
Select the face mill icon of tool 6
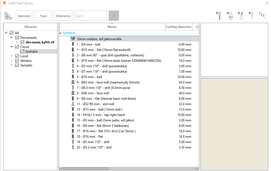click(x=73, y=82)
